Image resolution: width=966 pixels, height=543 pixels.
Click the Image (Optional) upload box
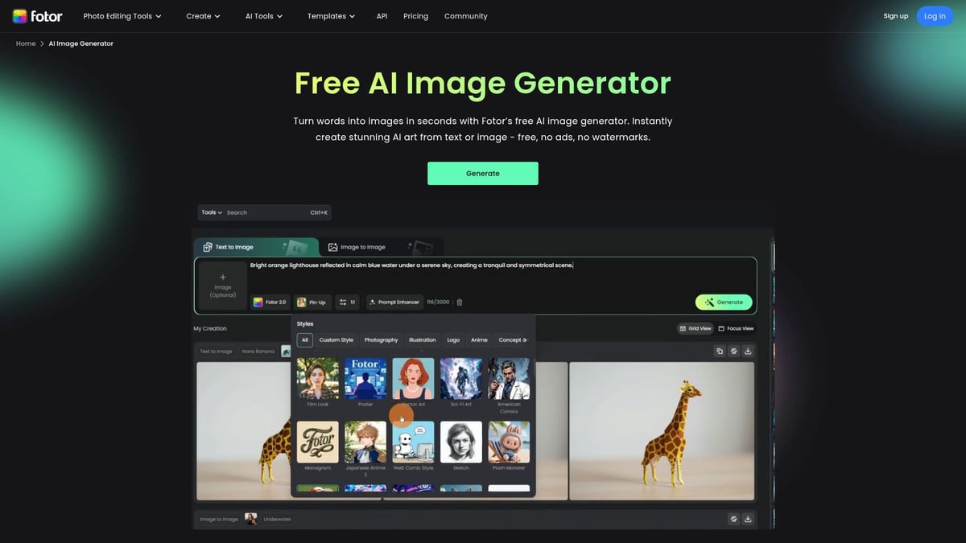coord(221,286)
